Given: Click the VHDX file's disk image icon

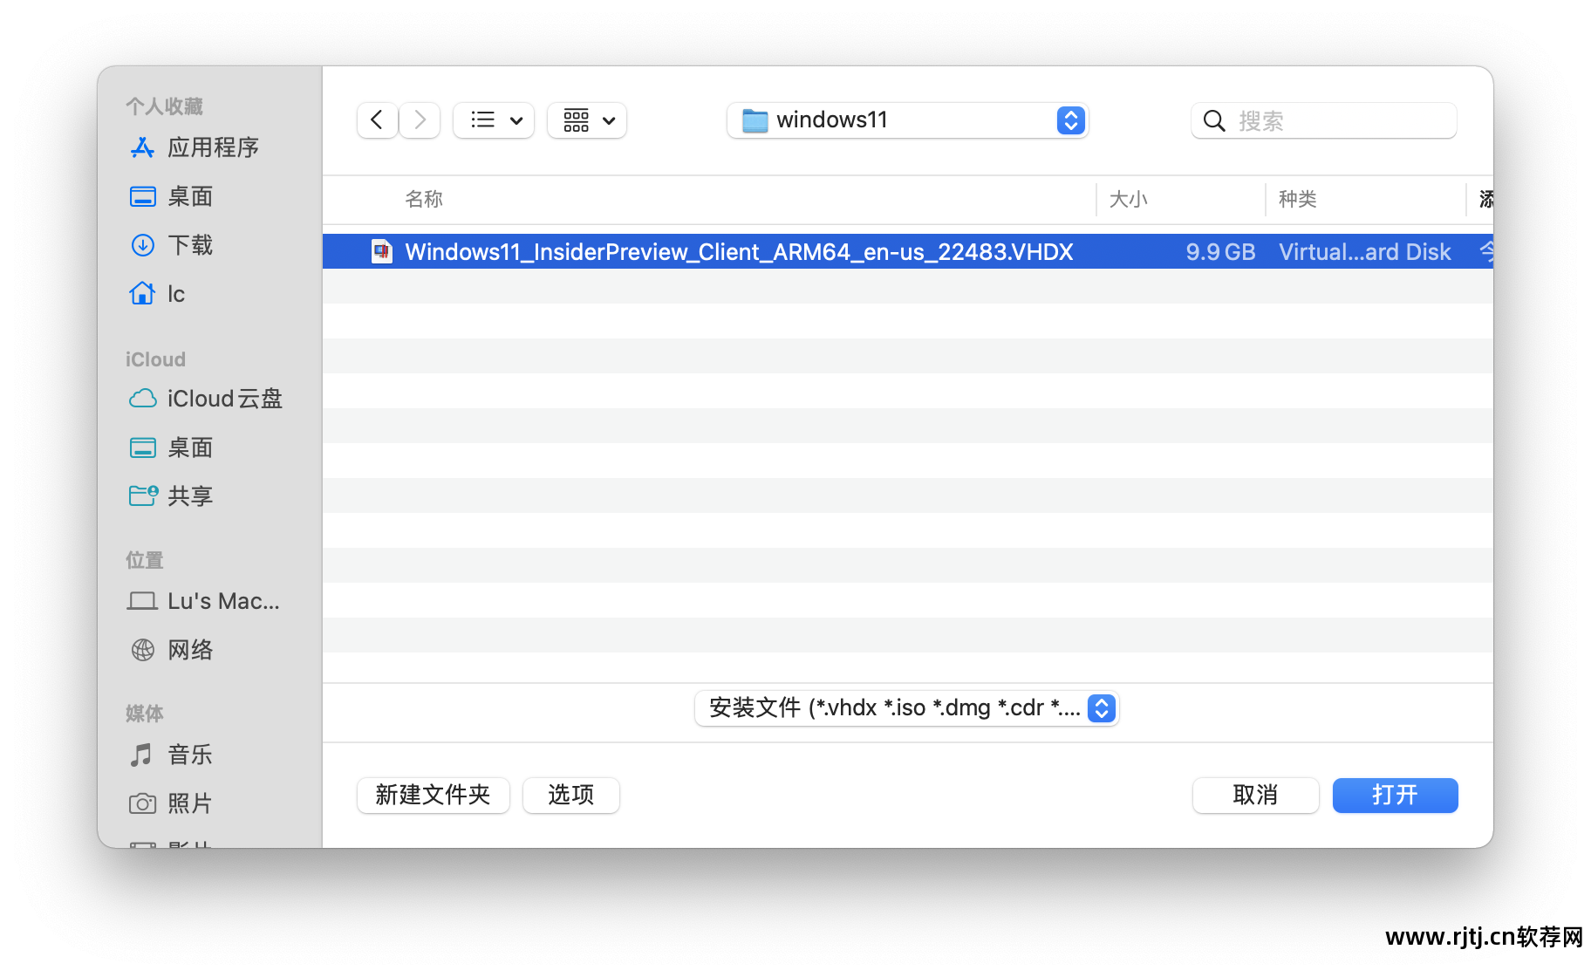Looking at the screenshot, I should [382, 252].
